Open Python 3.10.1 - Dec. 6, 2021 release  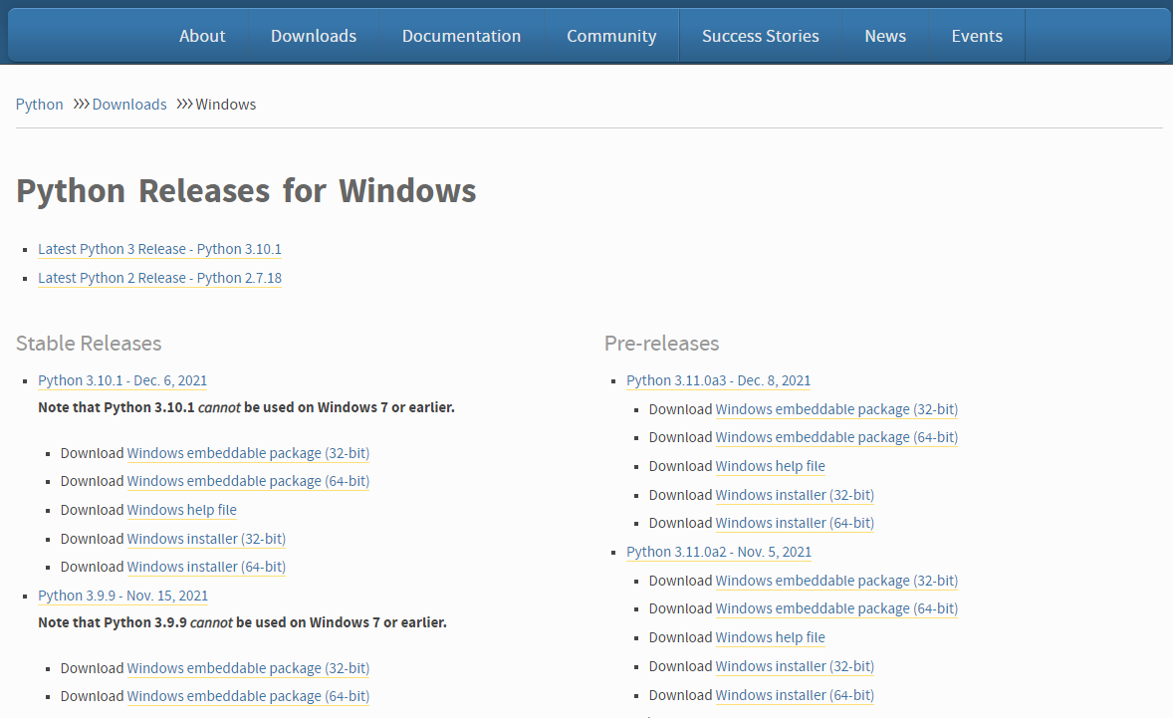click(122, 380)
